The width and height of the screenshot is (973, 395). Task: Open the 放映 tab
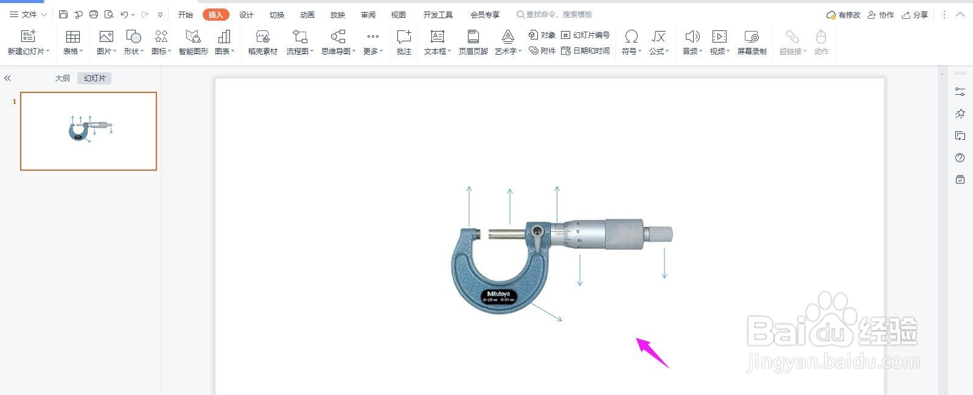point(338,15)
